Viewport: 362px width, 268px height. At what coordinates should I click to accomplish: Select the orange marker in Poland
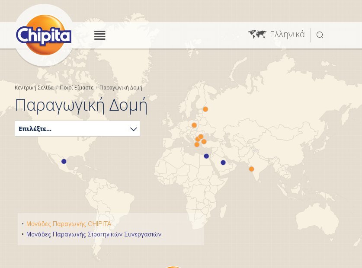point(194,125)
